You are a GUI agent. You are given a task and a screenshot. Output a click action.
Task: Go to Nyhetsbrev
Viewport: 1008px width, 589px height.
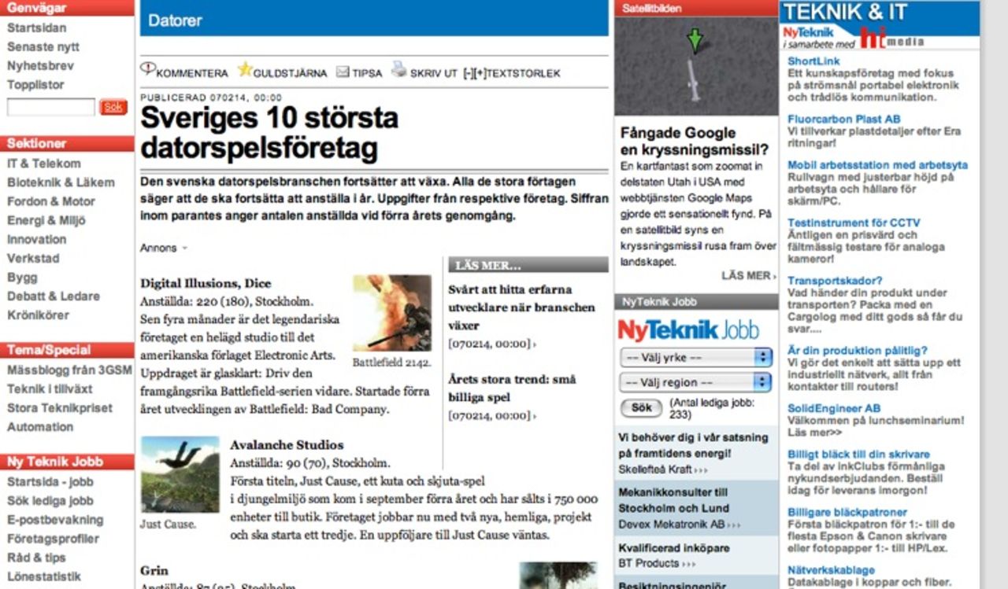coord(40,66)
